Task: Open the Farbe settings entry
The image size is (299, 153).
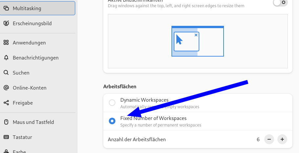Action: point(20,151)
